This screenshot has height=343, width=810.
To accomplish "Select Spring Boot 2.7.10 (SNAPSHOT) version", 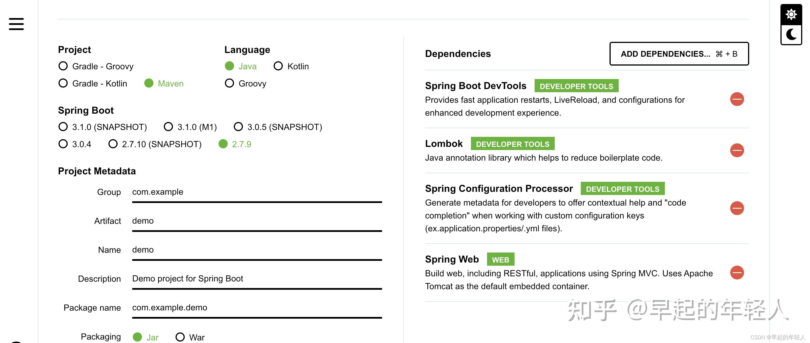I will [155, 144].
